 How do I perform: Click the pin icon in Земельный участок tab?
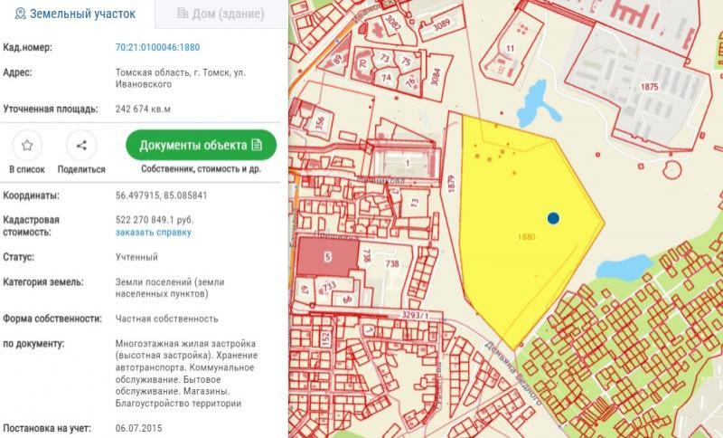(20, 14)
